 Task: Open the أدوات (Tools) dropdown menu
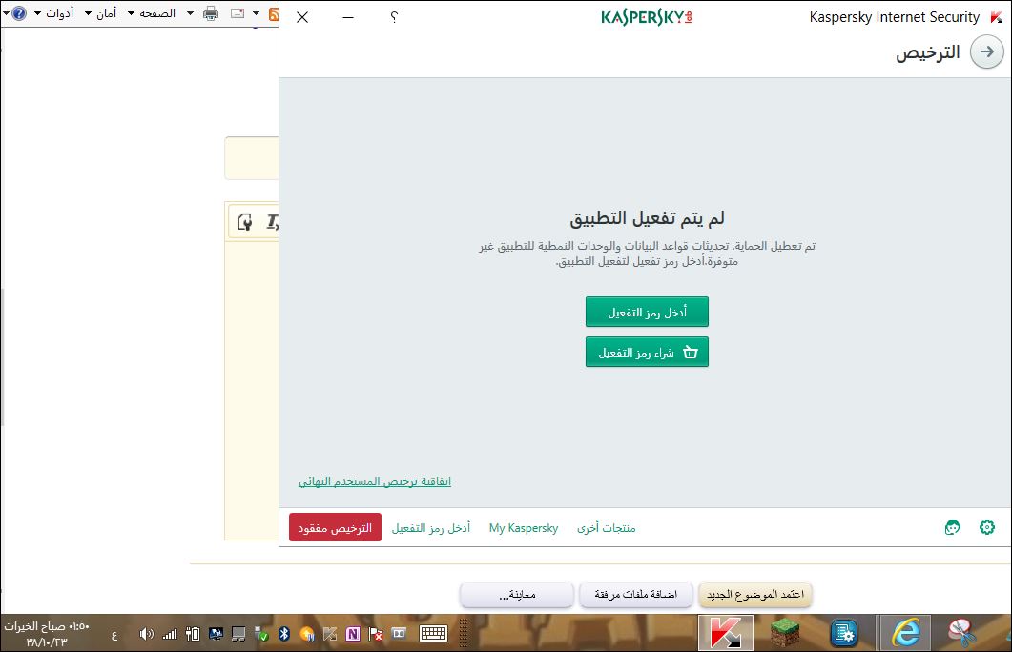54,13
